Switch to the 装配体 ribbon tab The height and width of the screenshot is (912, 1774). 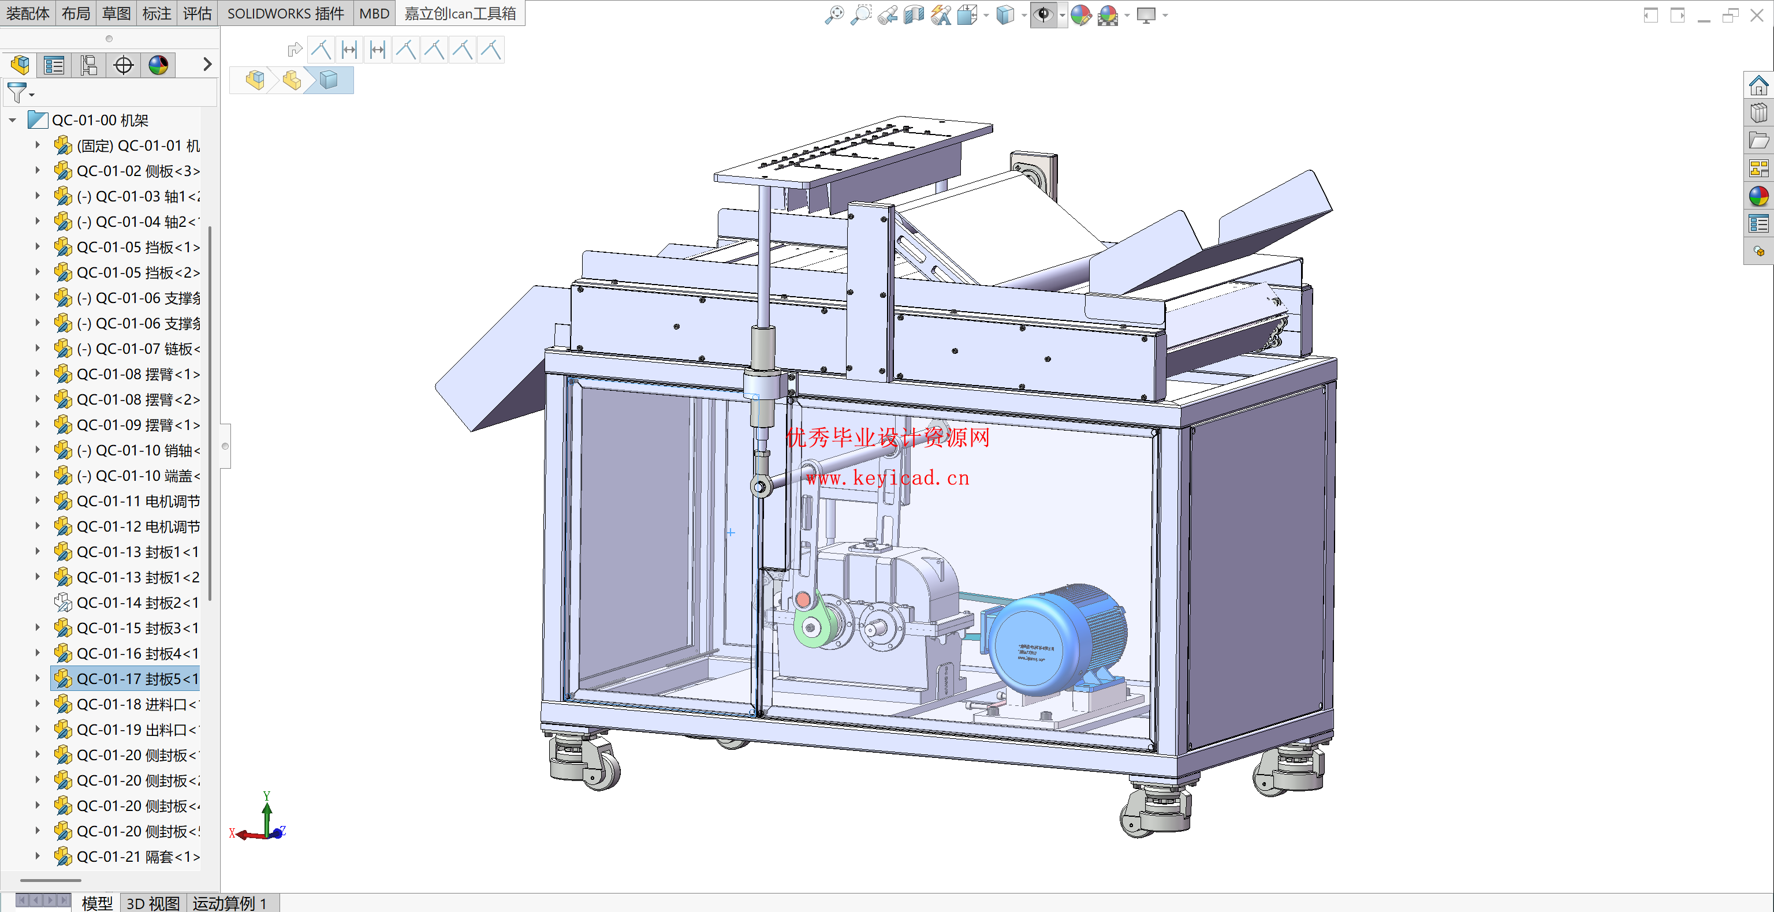pyautogui.click(x=28, y=14)
